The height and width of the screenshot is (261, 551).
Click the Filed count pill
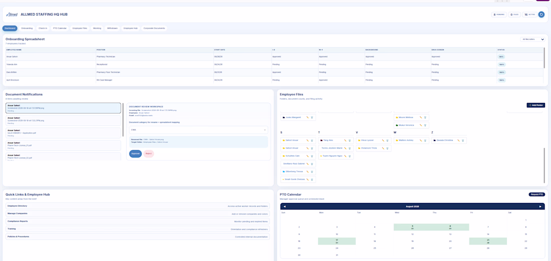pyautogui.click(x=514, y=14)
